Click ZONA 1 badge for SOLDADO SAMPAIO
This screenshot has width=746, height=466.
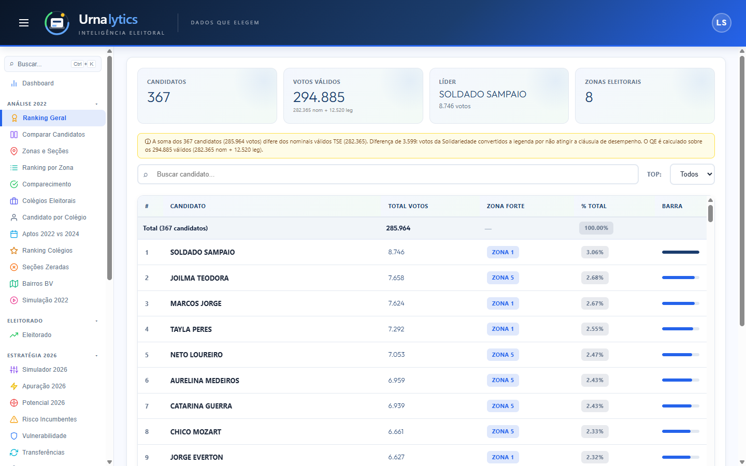click(503, 252)
